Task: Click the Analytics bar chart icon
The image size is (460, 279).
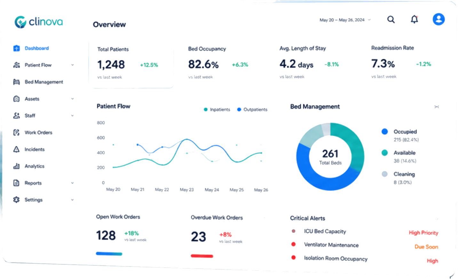Action: [17, 166]
